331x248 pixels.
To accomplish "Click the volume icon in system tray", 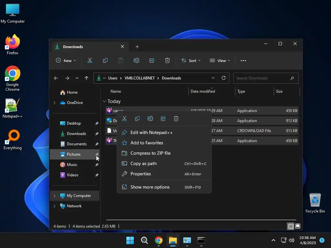I will (292, 240).
